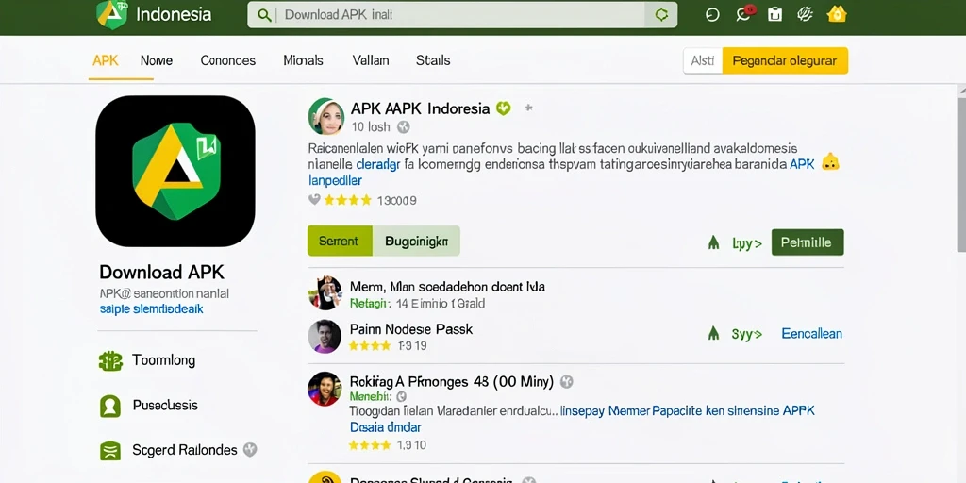Select the Bugoinigkn toggle button
This screenshot has width=966, height=483.
(x=416, y=241)
